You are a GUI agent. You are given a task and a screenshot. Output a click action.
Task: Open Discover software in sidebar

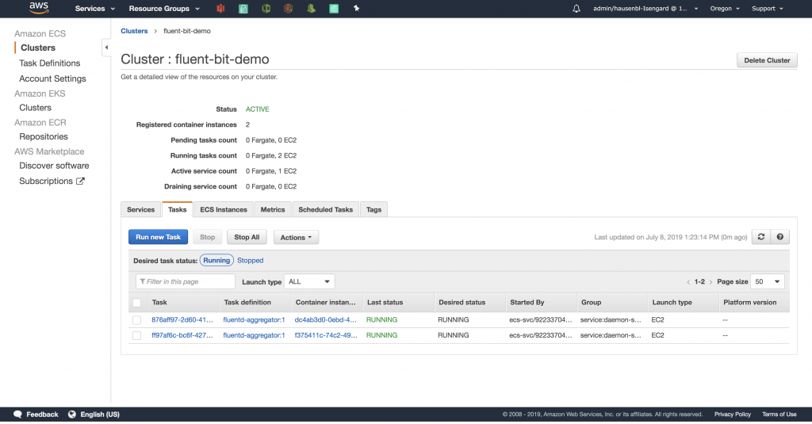click(54, 166)
